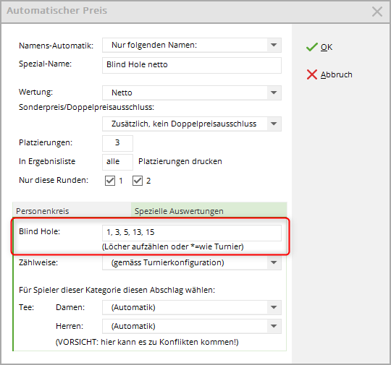
Task: Click the Ergebnisliste 'alle' input field
Action: click(x=117, y=162)
